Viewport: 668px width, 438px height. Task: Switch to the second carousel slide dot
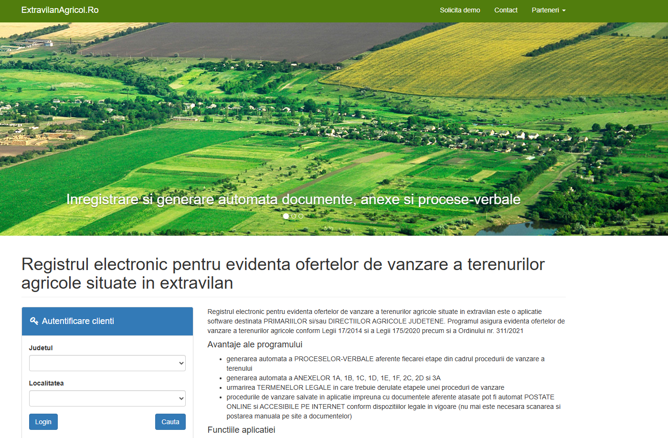294,216
